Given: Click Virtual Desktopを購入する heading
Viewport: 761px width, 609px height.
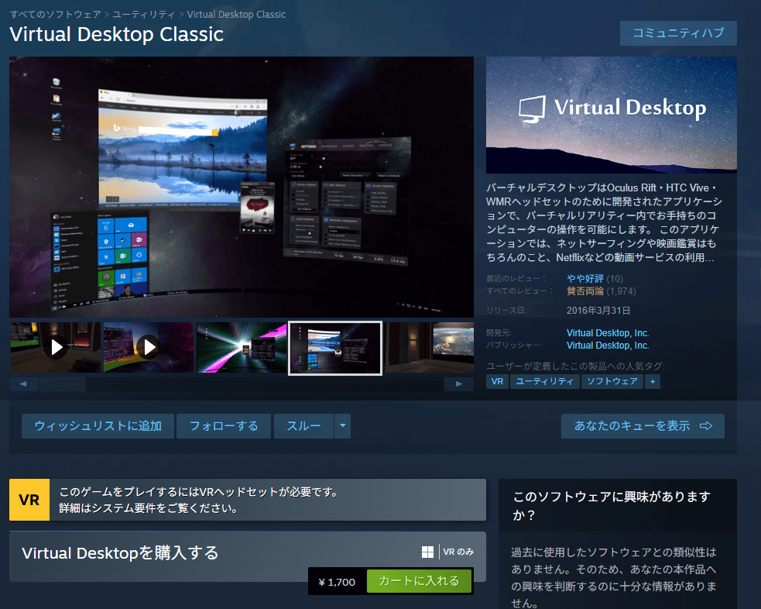Looking at the screenshot, I should click(120, 553).
